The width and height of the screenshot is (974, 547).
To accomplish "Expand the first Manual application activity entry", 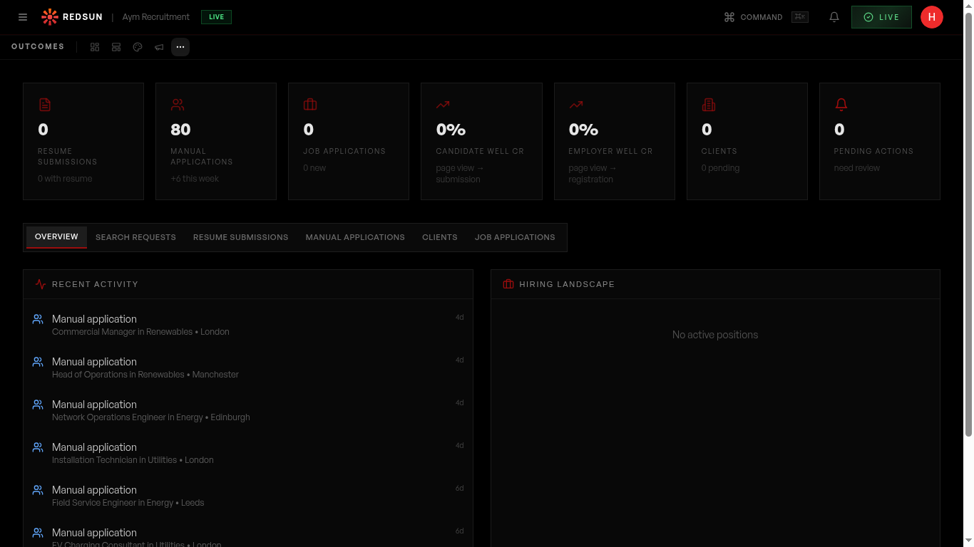I will [248, 325].
